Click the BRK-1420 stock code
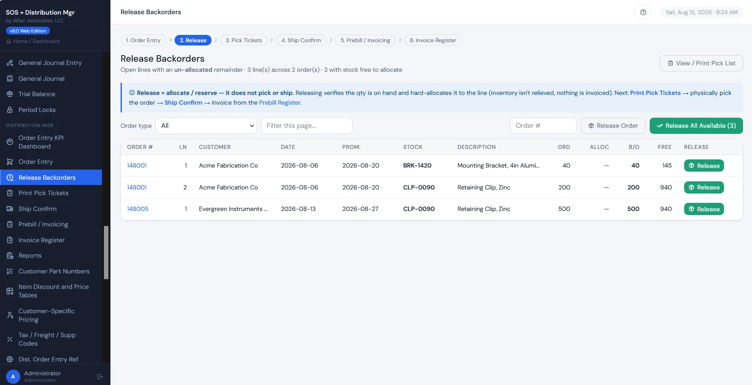 (x=417, y=166)
